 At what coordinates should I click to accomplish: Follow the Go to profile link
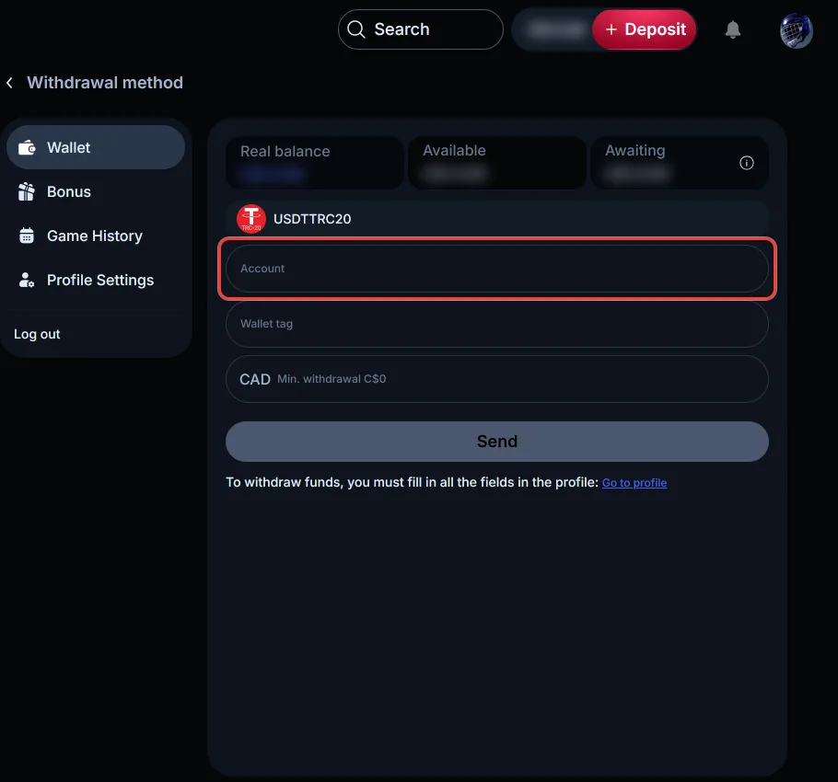634,483
